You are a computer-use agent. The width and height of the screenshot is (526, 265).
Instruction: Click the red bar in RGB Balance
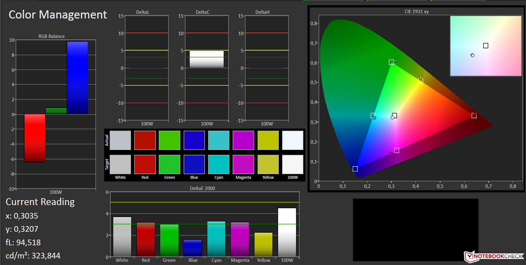35,138
